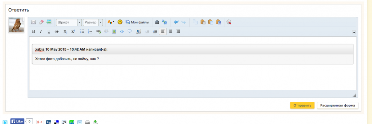Open the smiley emoticon picker
This screenshot has height=124, width=372.
pyautogui.click(x=120, y=22)
